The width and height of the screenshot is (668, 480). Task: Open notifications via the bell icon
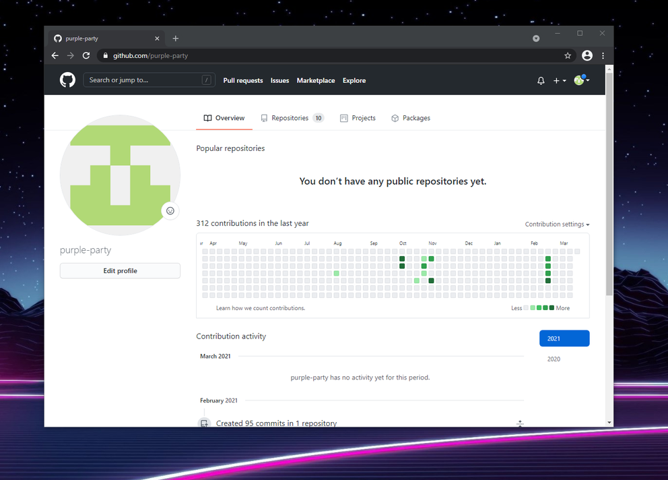pyautogui.click(x=541, y=80)
